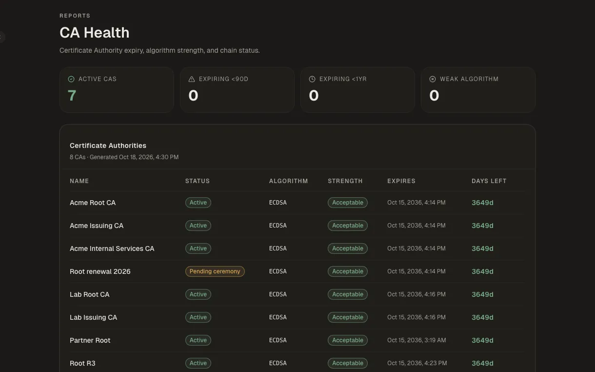The height and width of the screenshot is (372, 595).
Task: Click the CA Health page title
Action: point(95,33)
